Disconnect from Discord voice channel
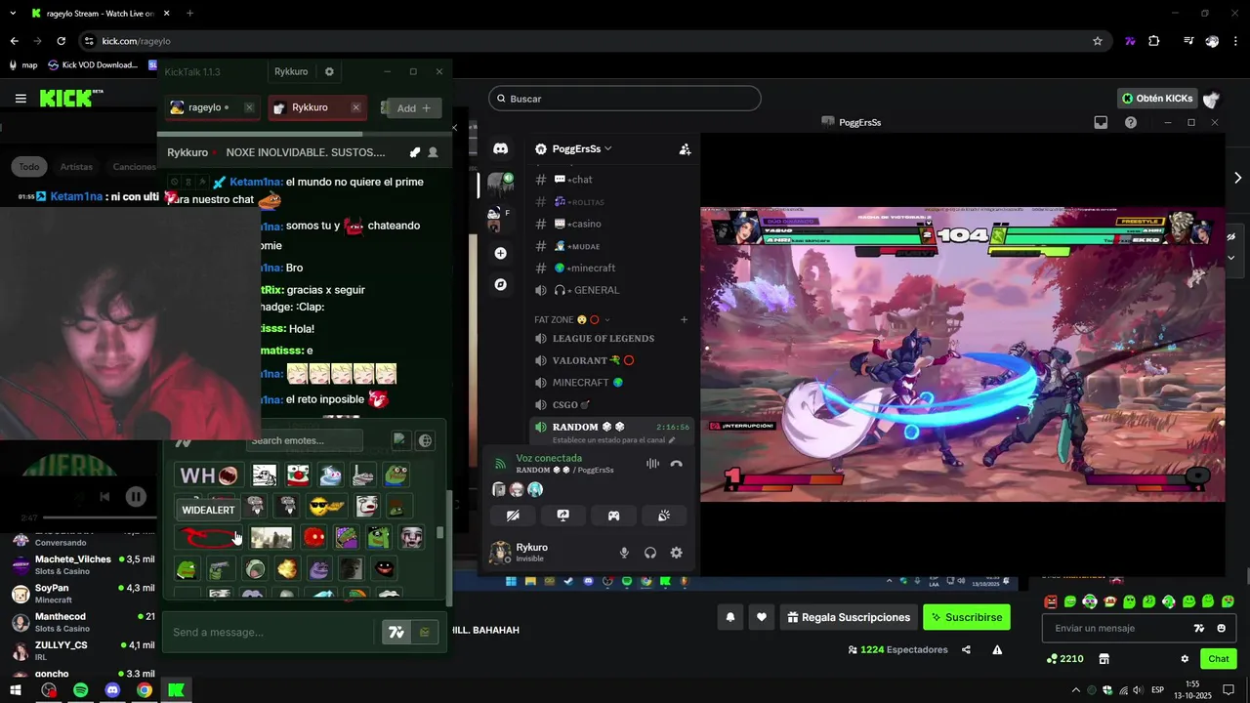This screenshot has height=703, width=1250. [676, 464]
